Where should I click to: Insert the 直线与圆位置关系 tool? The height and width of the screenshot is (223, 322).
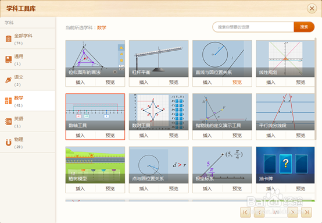click(x=207, y=82)
